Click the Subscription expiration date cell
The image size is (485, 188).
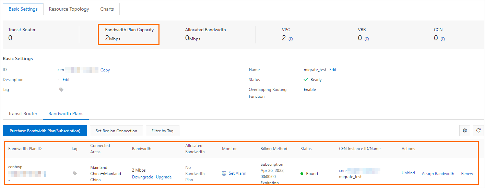[x=273, y=174]
